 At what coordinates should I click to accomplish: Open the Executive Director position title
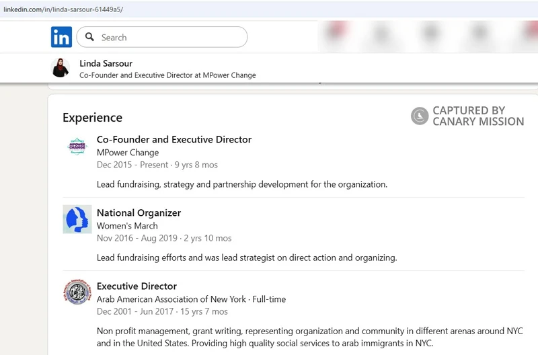[x=137, y=286]
